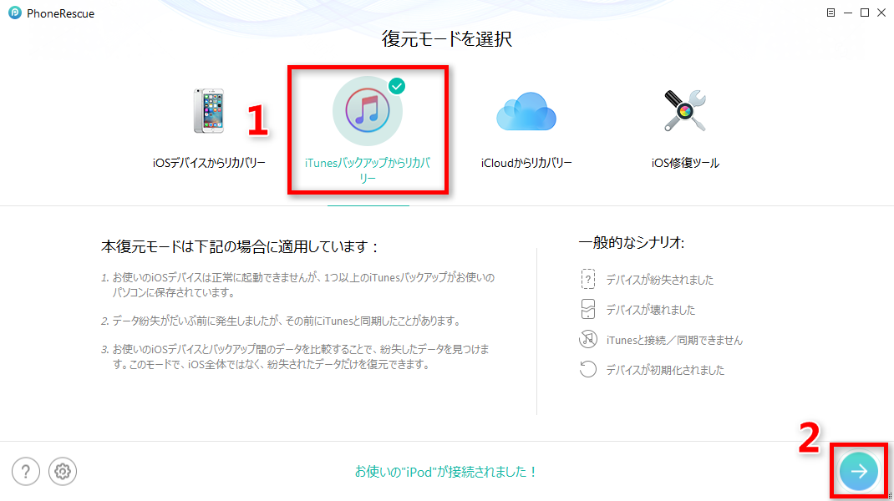Image resolution: width=894 pixels, height=501 pixels.
Task: Click description item 1 about iTunes backups on PC
Action: (x=297, y=285)
